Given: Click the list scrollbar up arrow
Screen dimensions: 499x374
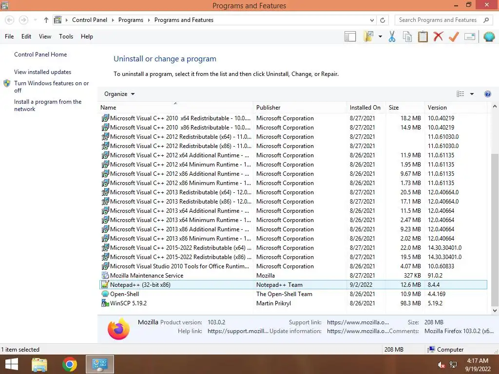Looking at the screenshot, I should tap(495, 107).
